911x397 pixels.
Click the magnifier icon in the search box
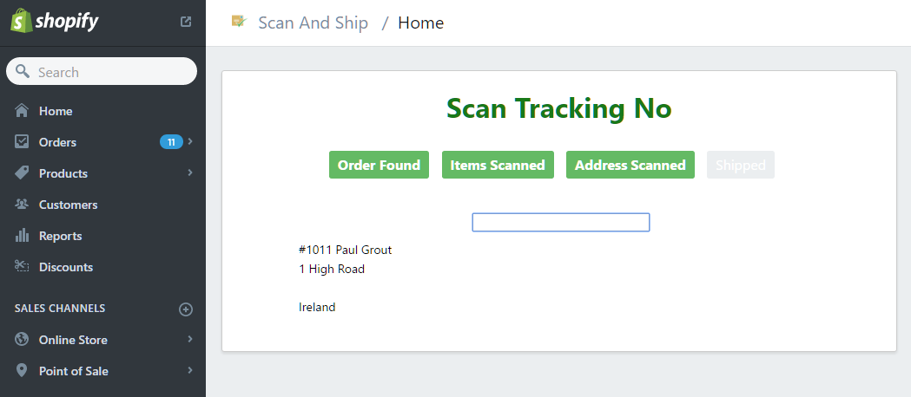(23, 71)
